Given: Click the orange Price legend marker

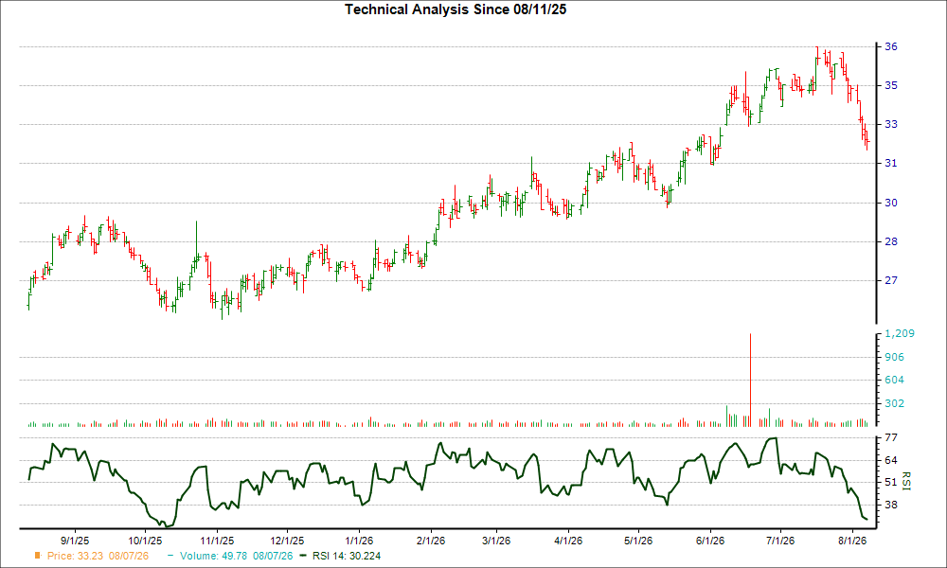Looking at the screenshot, I should [38, 556].
